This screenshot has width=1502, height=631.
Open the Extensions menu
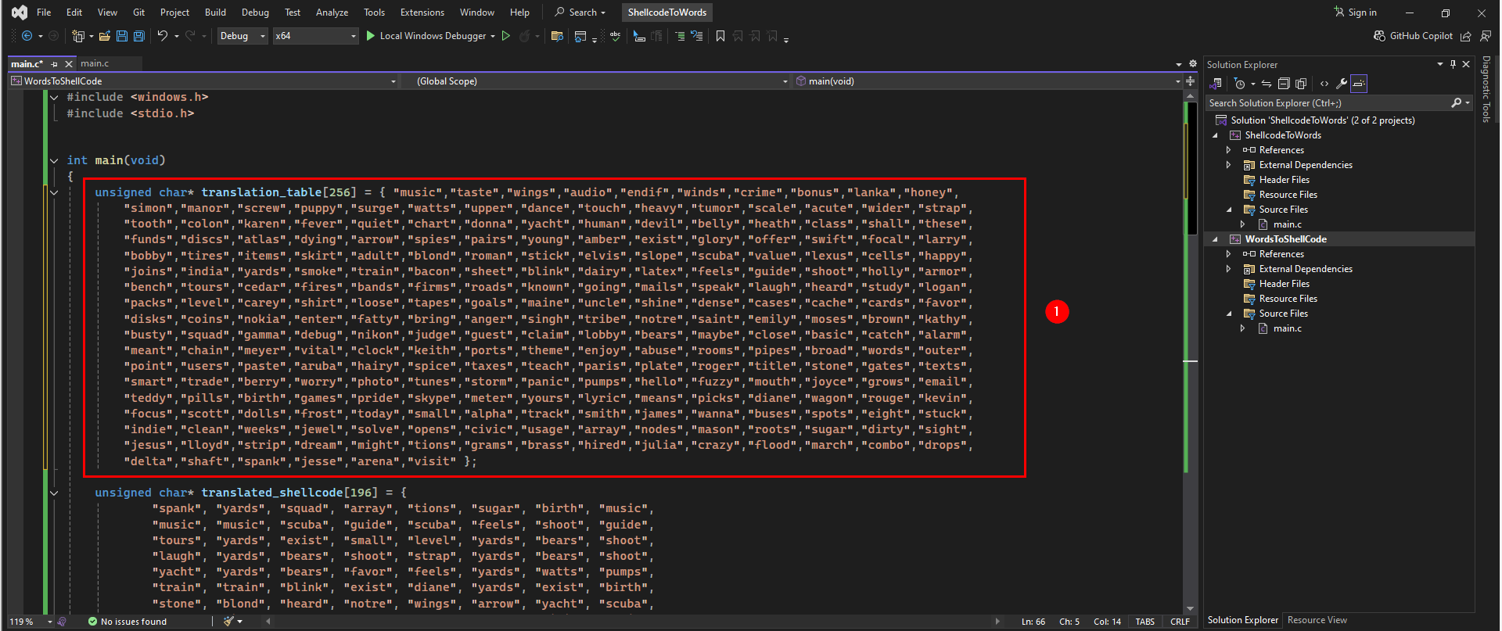coord(422,13)
